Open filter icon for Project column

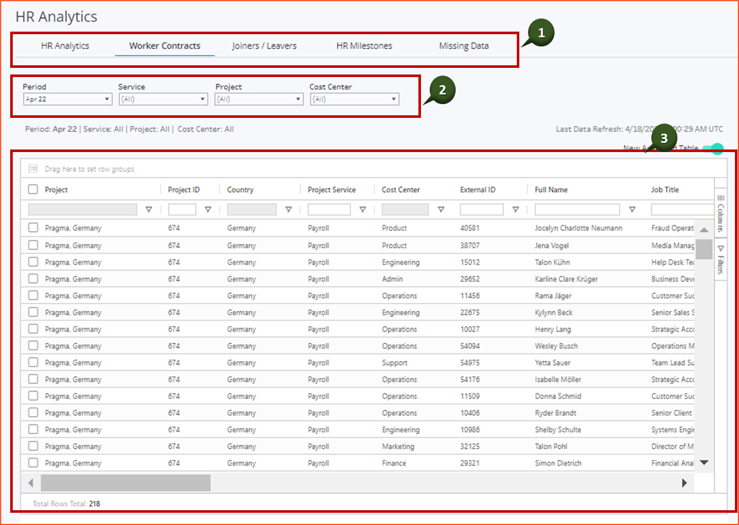coord(149,210)
